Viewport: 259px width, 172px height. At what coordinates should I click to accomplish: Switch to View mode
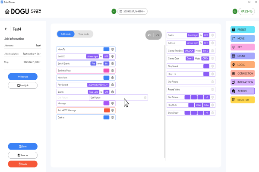click(84, 34)
